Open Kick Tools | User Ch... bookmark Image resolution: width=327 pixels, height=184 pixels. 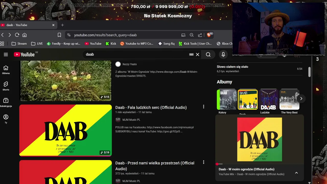195,44
